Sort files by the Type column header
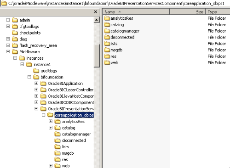Screen dimensions: 230x168 [218, 12]
